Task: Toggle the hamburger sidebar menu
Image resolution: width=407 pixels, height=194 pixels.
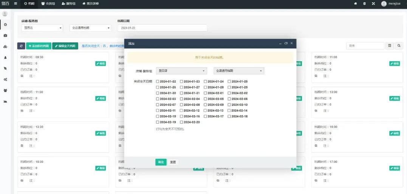Action: (15, 3)
